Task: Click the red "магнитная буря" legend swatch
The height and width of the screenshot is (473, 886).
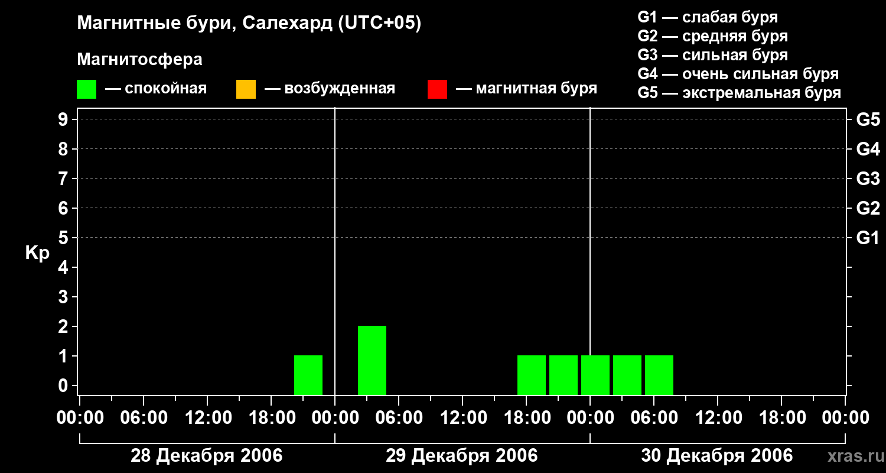Action: pyautogui.click(x=437, y=89)
